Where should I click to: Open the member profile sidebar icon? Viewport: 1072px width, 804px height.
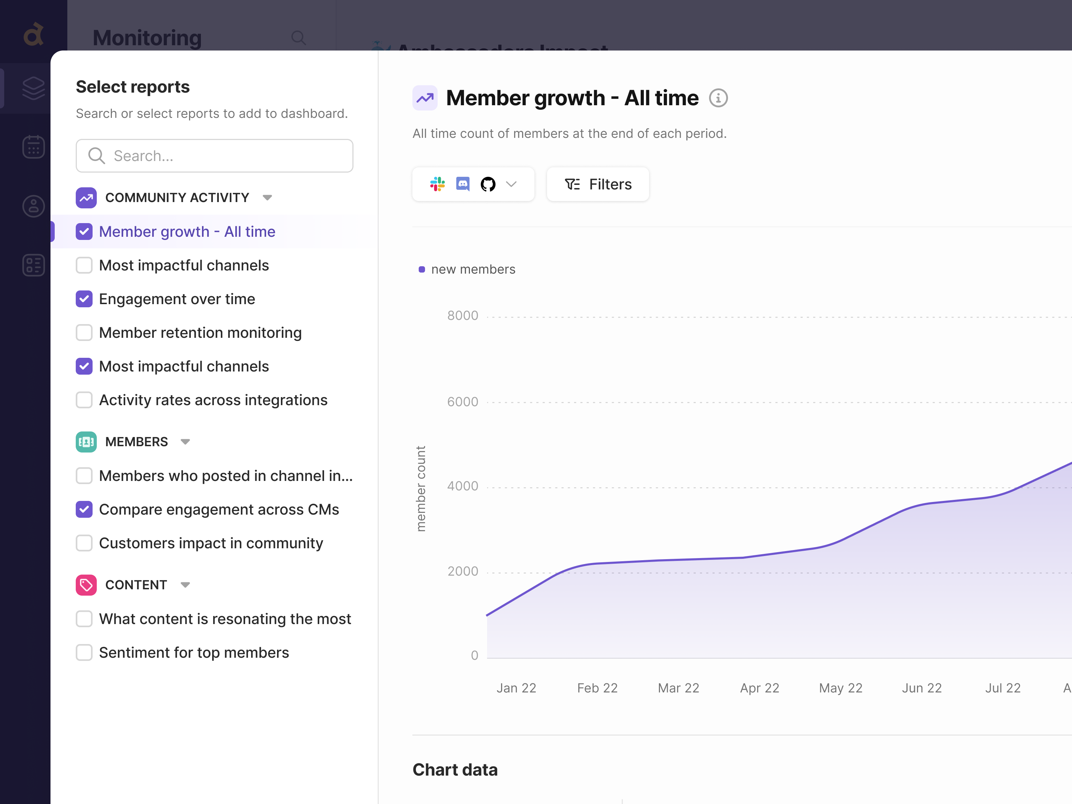coord(33,206)
